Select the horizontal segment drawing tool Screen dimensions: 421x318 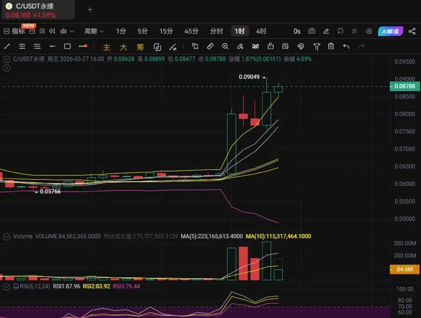tap(52, 46)
